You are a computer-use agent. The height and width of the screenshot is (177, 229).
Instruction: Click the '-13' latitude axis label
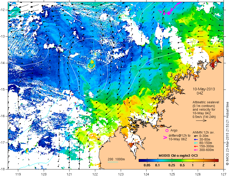[3, 36]
